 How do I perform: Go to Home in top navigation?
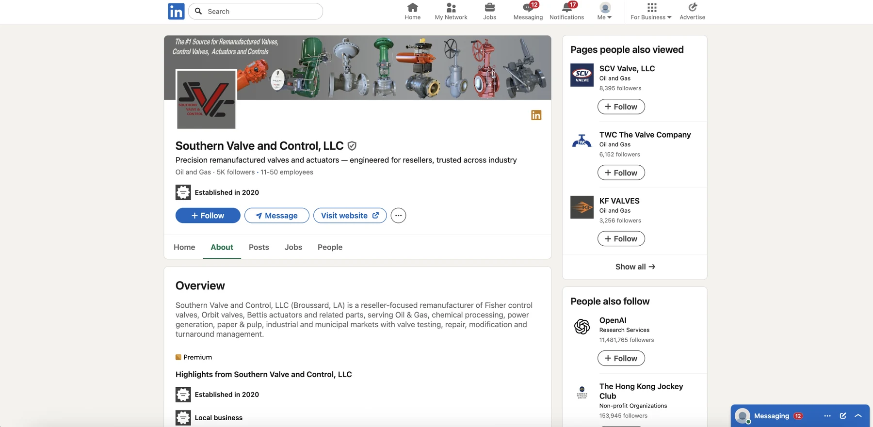click(x=413, y=11)
